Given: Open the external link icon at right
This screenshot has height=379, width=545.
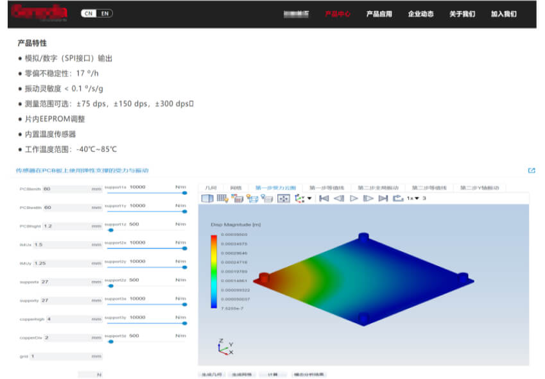Looking at the screenshot, I should pyautogui.click(x=532, y=171).
